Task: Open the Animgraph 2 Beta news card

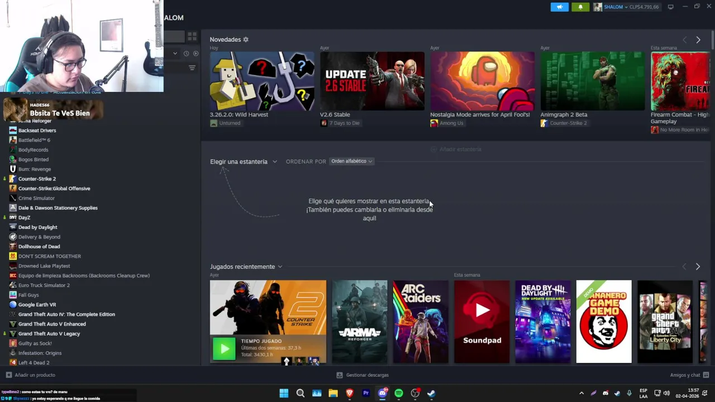Action: click(x=593, y=81)
